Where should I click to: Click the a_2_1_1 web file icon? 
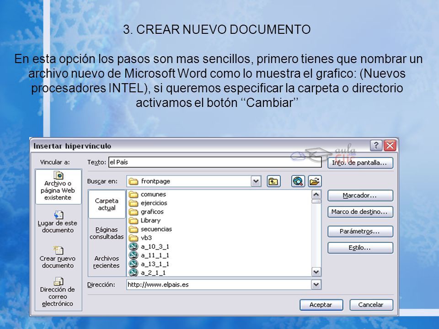(134, 272)
